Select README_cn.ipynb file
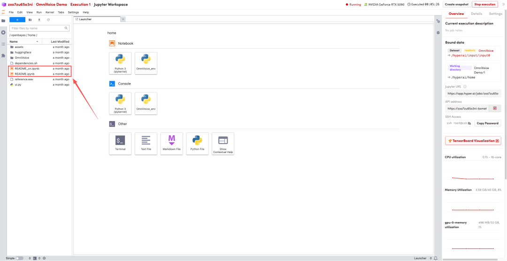 tap(39, 69)
